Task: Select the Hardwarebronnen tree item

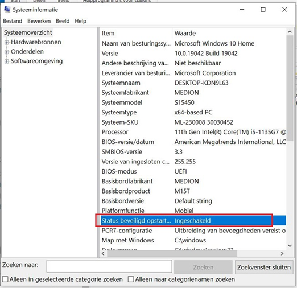Action: click(x=36, y=42)
